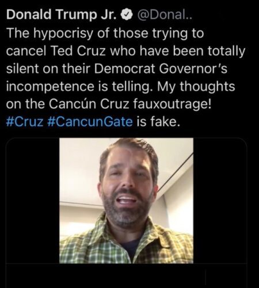Open the #Cruz hashtag
The width and height of the screenshot is (259, 288).
click(x=25, y=122)
